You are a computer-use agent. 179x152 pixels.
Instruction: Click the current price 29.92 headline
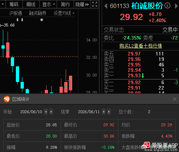tap(131, 17)
